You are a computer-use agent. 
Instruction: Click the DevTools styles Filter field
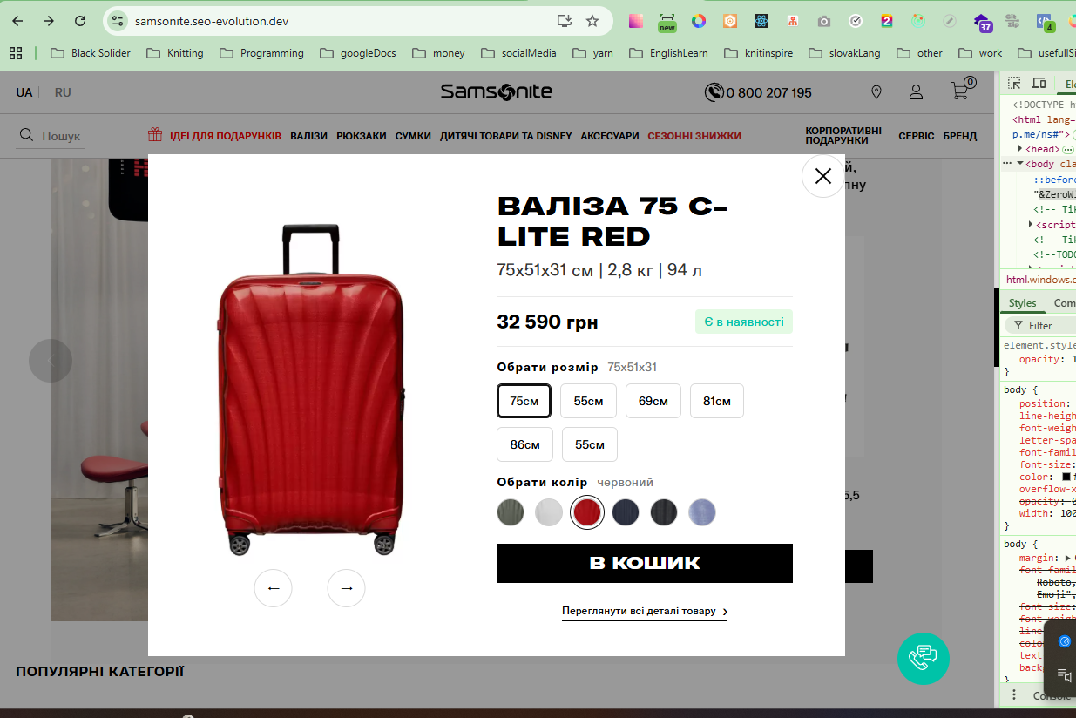[1040, 325]
